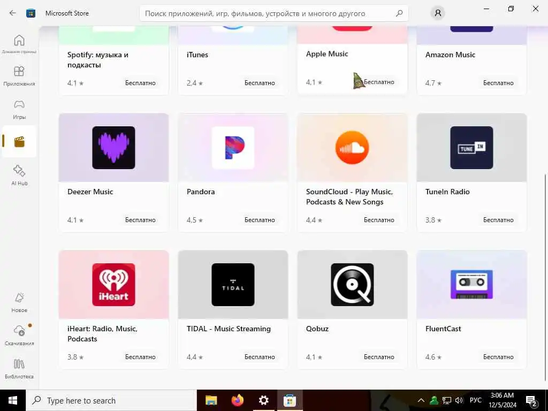Image resolution: width=548 pixels, height=411 pixels.
Task: Open the Qobuz vinyl app icon
Action: click(352, 285)
